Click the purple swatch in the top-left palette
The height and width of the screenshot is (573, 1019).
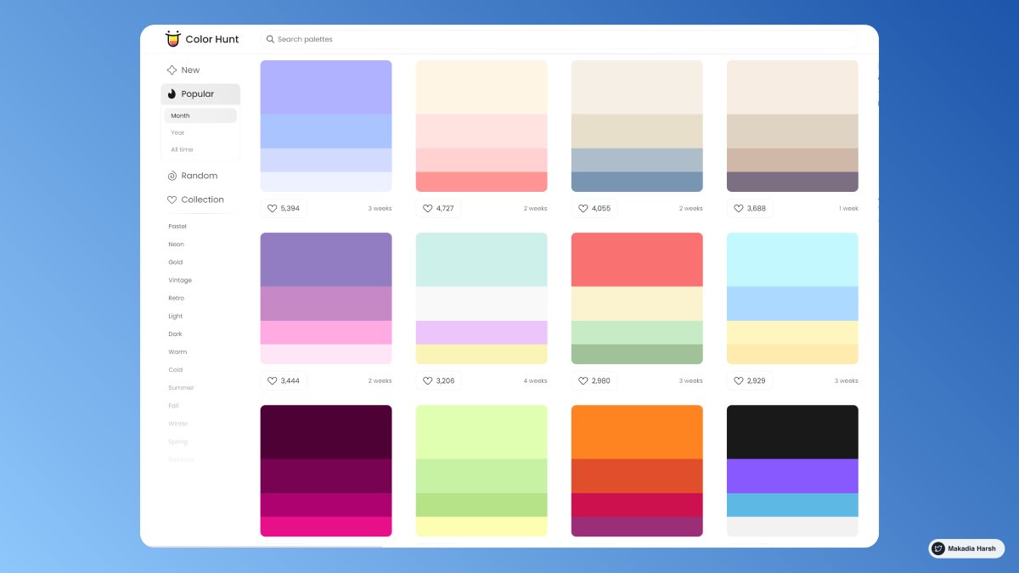pos(326,85)
